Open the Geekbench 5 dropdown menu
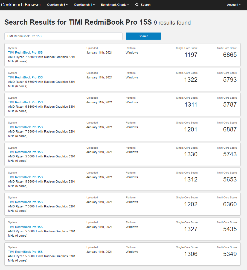This screenshot has height=270, width=247. (57, 5)
